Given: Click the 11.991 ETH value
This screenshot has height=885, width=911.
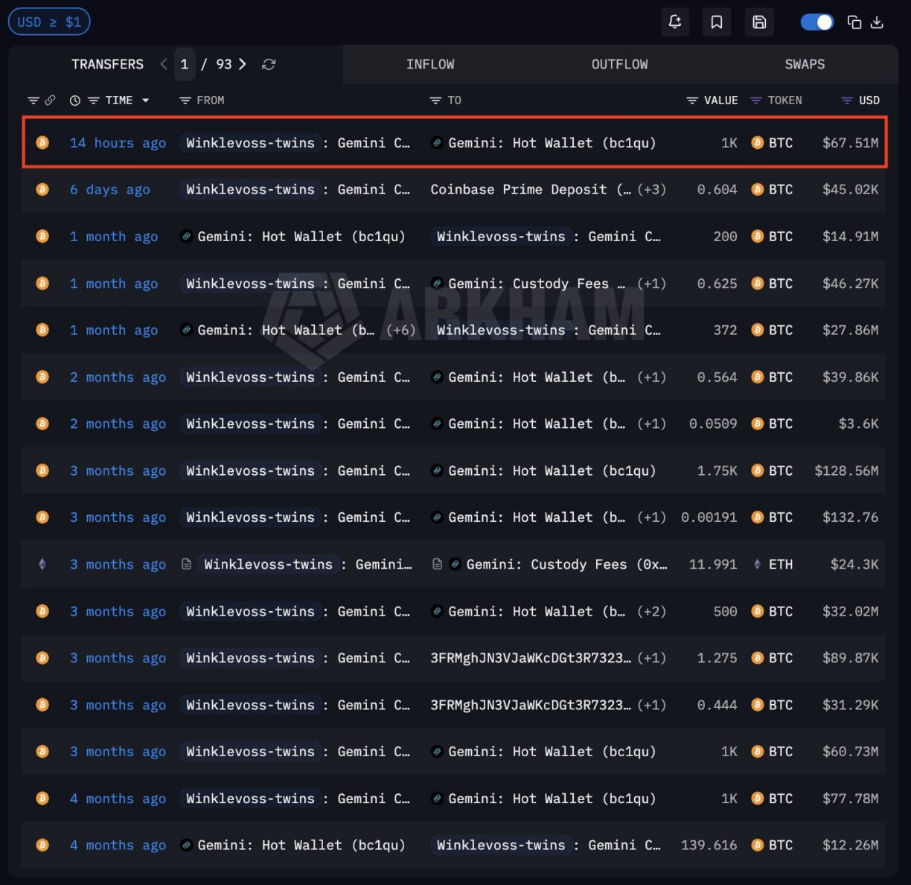Looking at the screenshot, I should pyautogui.click(x=712, y=564).
